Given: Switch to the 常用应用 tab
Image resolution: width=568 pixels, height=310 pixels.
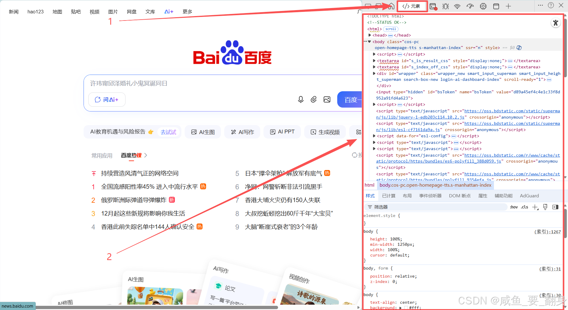Looking at the screenshot, I should 102,155.
